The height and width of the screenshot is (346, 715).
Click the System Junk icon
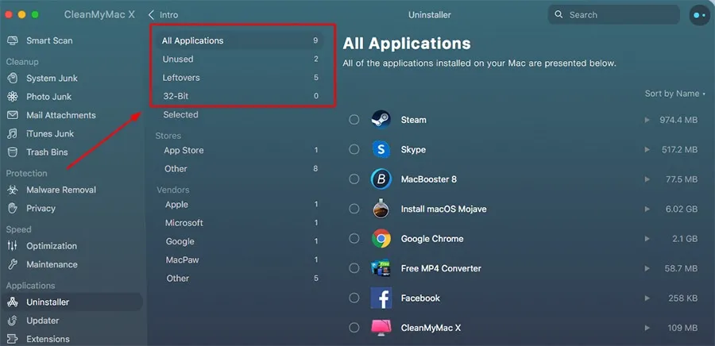(x=13, y=79)
